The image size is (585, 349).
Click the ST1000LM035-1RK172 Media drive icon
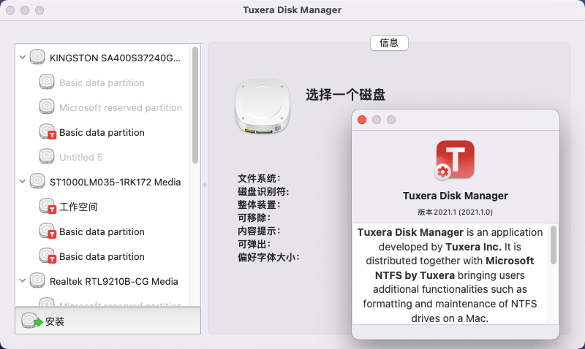pyautogui.click(x=37, y=181)
